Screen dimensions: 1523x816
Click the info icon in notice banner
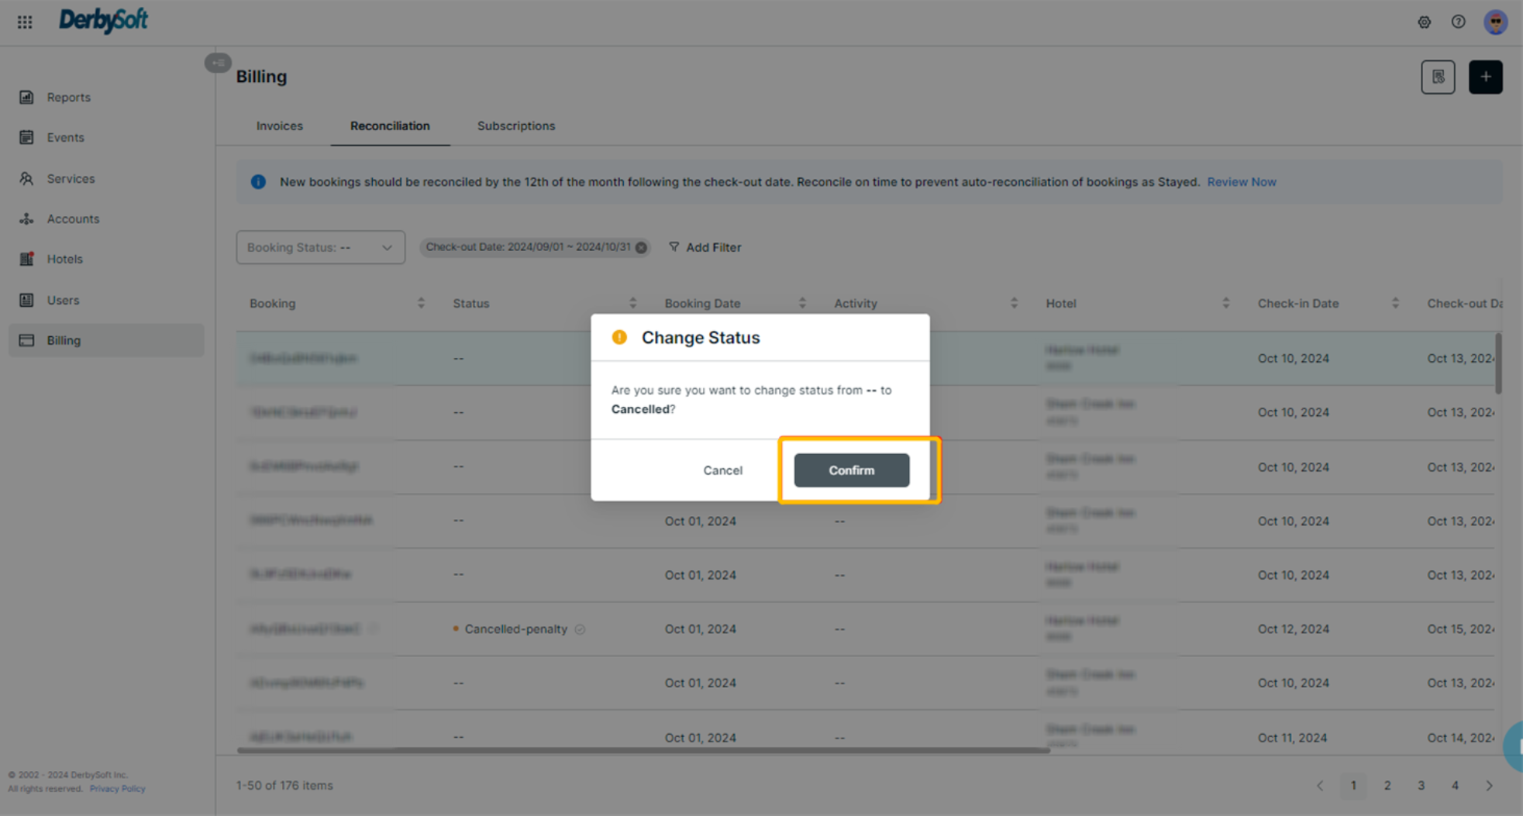258,182
